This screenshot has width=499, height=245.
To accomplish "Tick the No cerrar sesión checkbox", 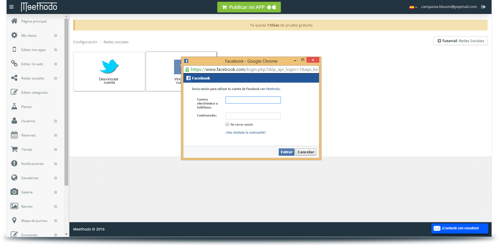I will click(227, 124).
